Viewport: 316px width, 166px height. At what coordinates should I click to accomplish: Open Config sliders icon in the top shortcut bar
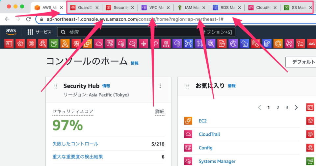coord(110,43)
